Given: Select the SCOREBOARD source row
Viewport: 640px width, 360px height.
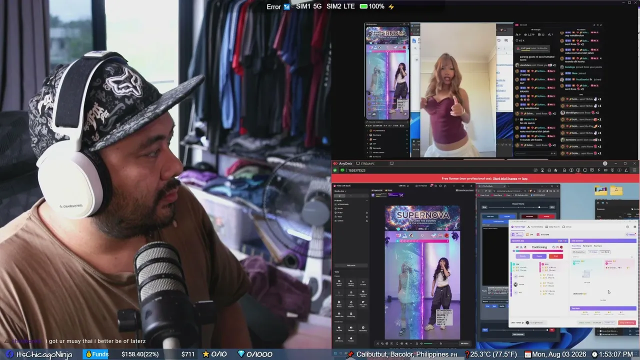Looking at the screenshot, I should [x=350, y=204].
